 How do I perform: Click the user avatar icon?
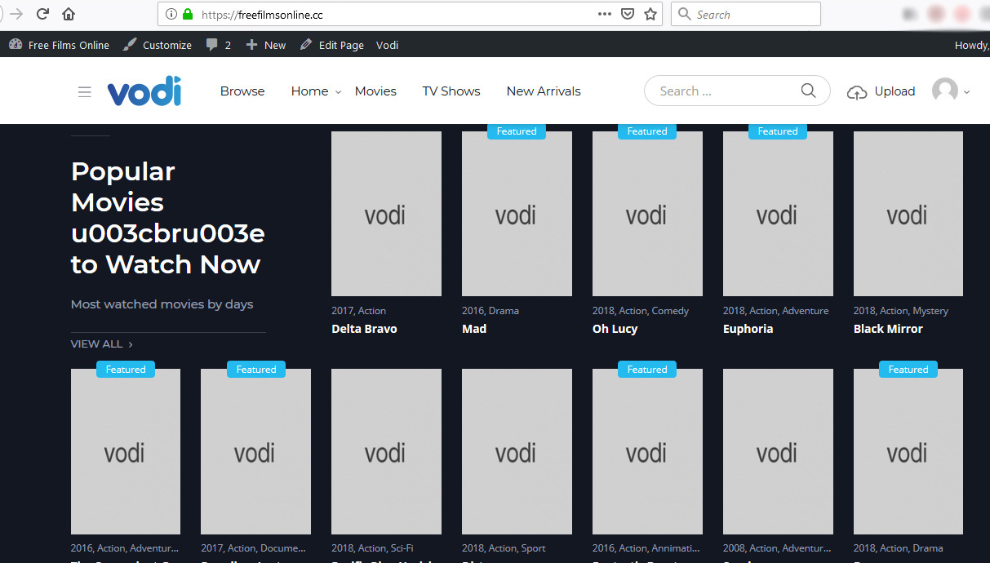point(945,91)
